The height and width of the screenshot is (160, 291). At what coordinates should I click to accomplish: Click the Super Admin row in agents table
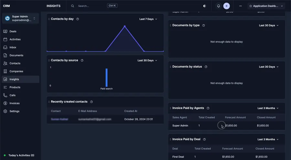(x=227, y=125)
